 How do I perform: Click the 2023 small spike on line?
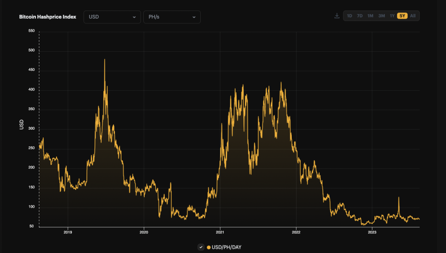tap(399, 198)
